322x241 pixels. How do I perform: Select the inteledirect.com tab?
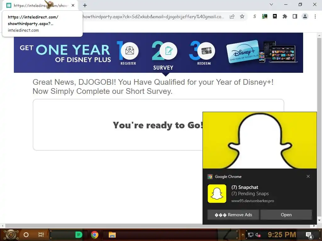tap(41, 6)
